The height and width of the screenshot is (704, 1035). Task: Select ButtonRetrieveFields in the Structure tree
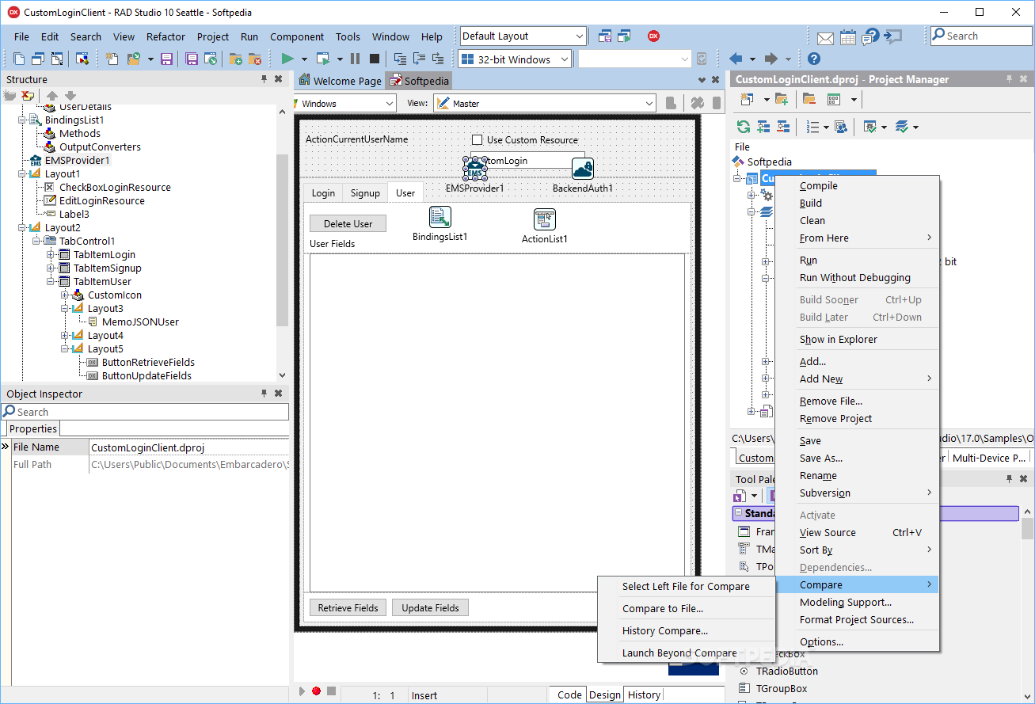click(148, 362)
